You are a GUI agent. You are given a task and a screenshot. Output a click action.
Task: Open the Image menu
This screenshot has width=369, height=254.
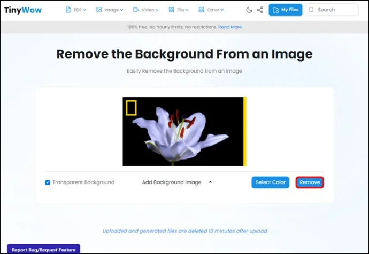110,10
